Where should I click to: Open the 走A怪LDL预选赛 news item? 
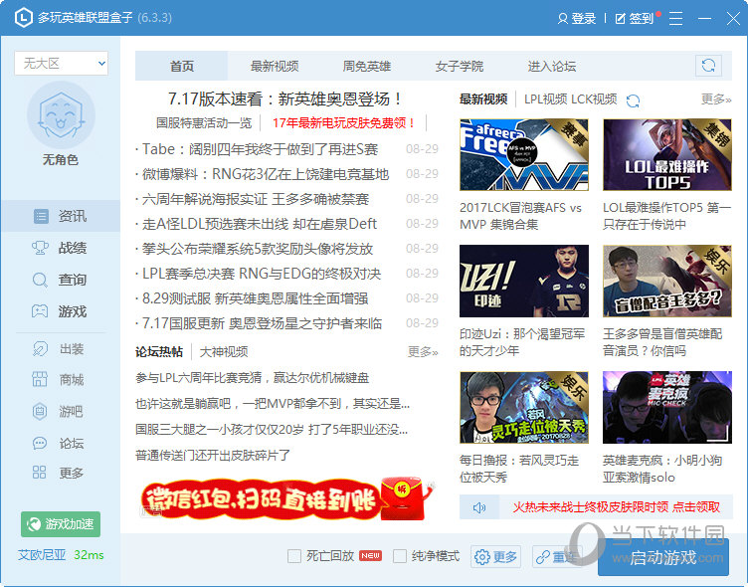260,224
